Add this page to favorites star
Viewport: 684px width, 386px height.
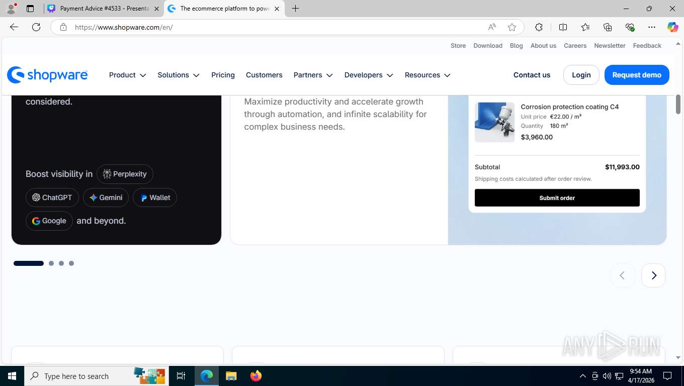pyautogui.click(x=512, y=27)
